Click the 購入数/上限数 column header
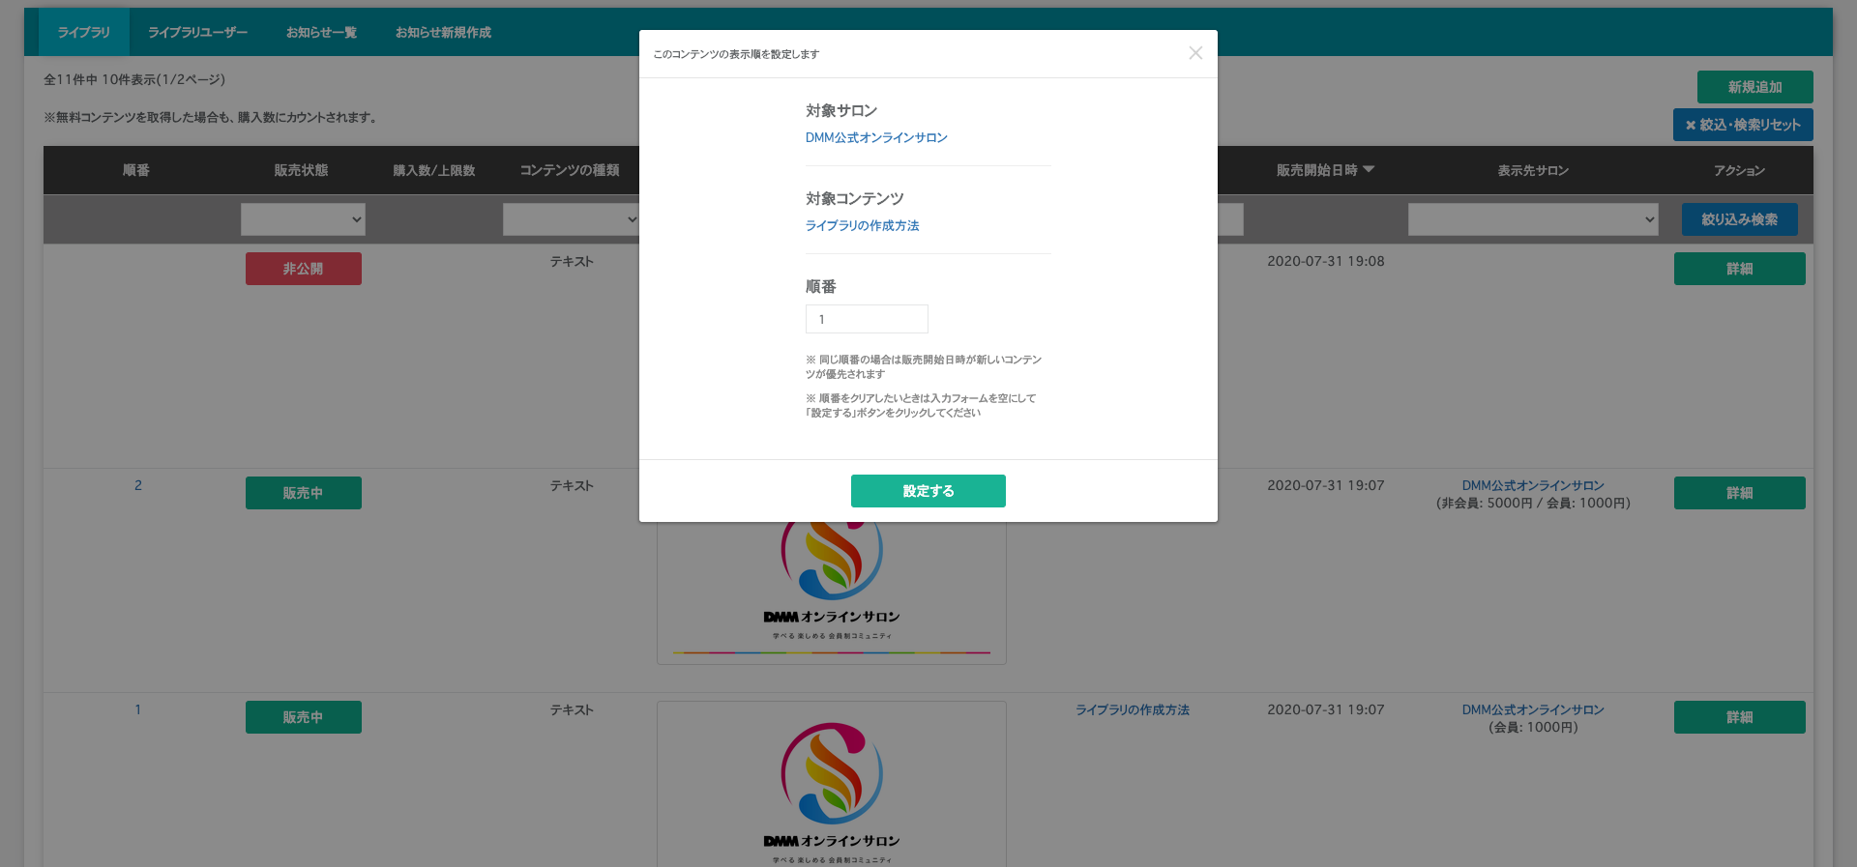This screenshot has height=867, width=1857. click(x=434, y=171)
